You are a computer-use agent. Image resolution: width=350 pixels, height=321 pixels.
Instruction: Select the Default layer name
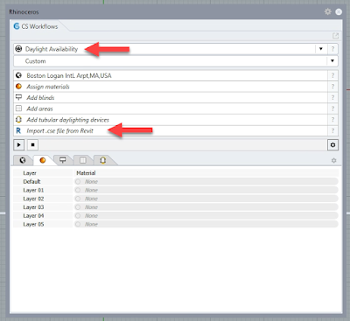tap(31, 182)
